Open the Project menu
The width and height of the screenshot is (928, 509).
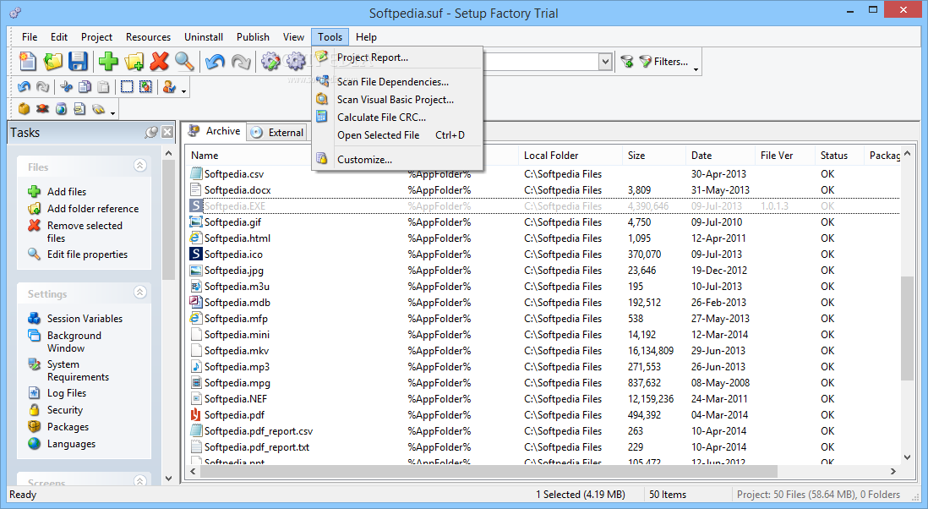[96, 36]
